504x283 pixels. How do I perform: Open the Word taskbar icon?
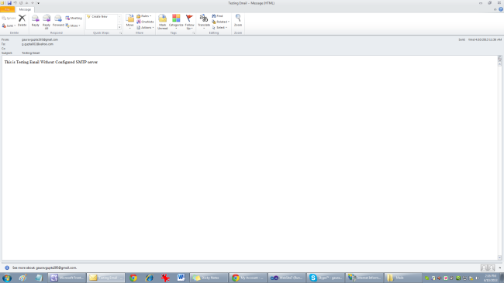[181, 278]
